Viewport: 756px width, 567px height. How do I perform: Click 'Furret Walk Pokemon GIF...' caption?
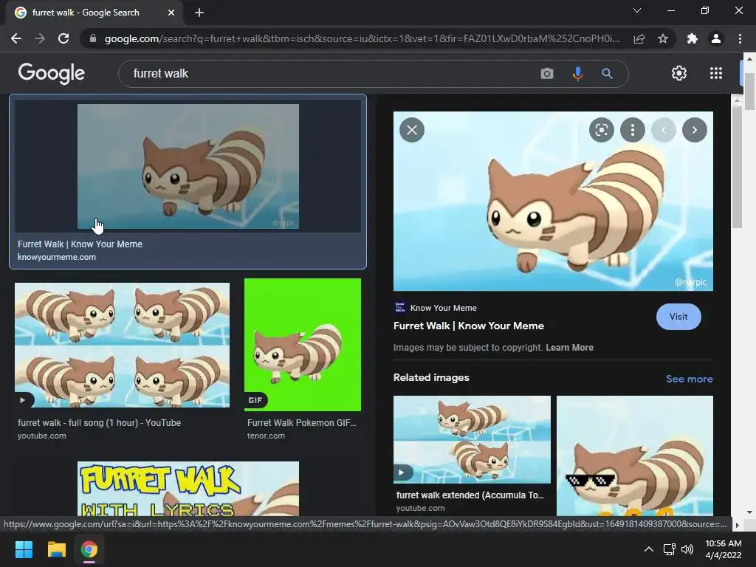pyautogui.click(x=302, y=423)
